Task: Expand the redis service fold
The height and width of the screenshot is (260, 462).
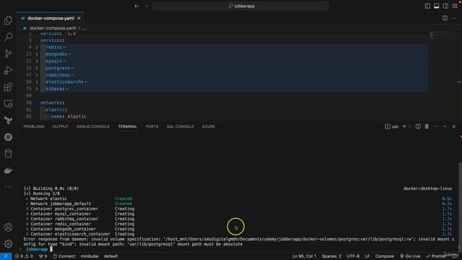Action: 37,47
